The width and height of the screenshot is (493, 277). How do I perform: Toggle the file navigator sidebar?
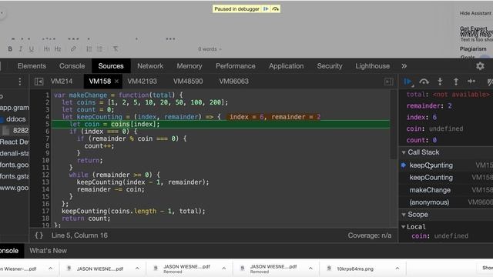39,82
